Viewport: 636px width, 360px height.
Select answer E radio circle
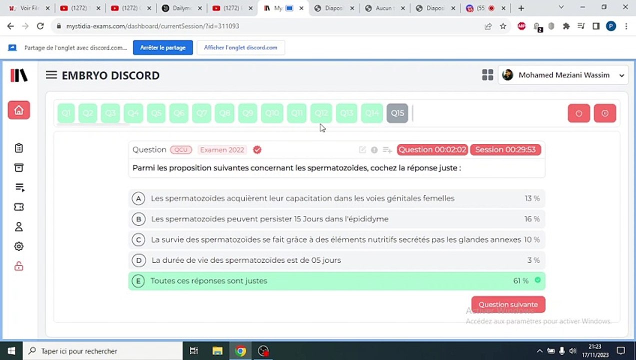click(x=138, y=281)
